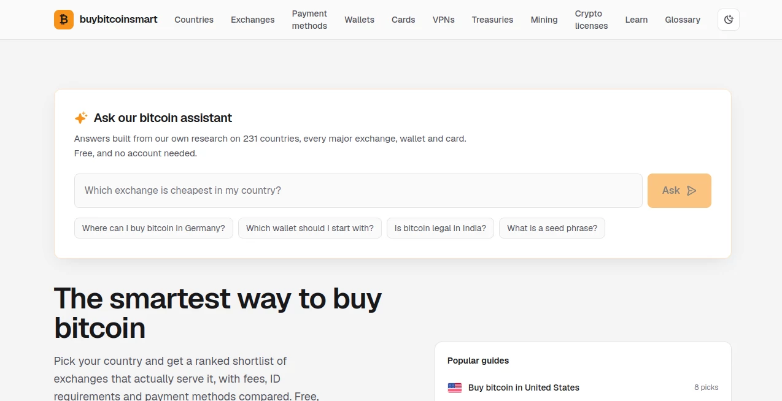Image resolution: width=782 pixels, height=401 pixels.
Task: Open Payment methods in the navigation
Action: pos(309,20)
